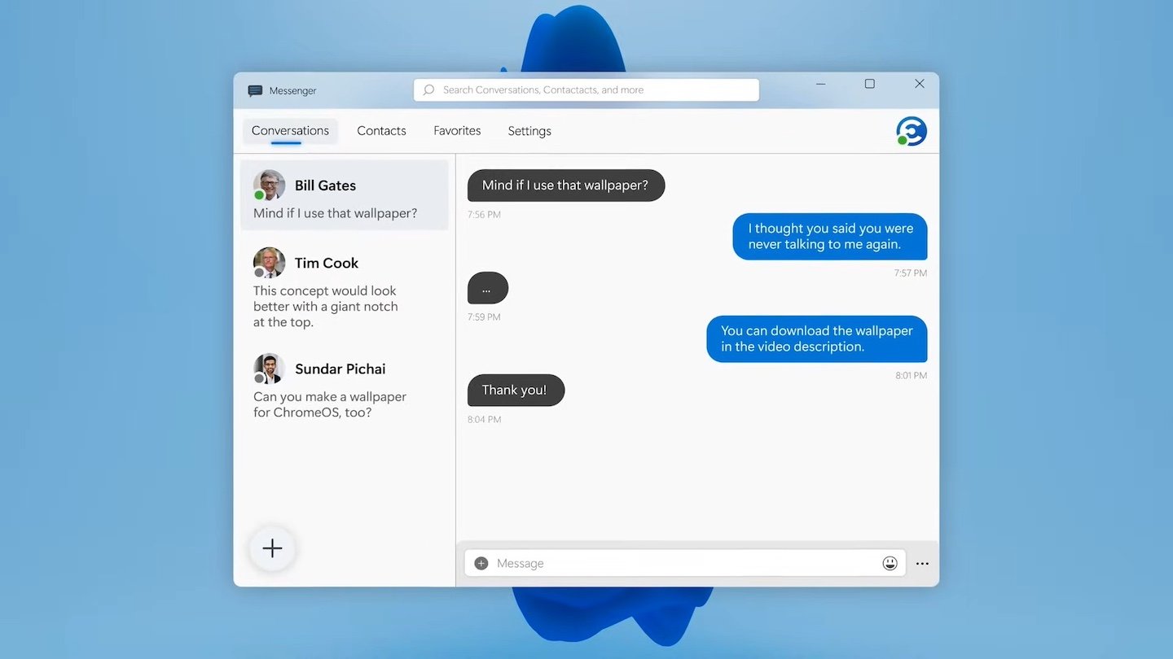
Task: Click the "Thank you!" message bubble
Action: [x=516, y=391]
